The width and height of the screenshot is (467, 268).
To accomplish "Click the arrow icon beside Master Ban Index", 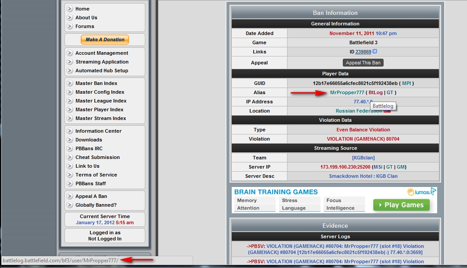I will coord(70,83).
